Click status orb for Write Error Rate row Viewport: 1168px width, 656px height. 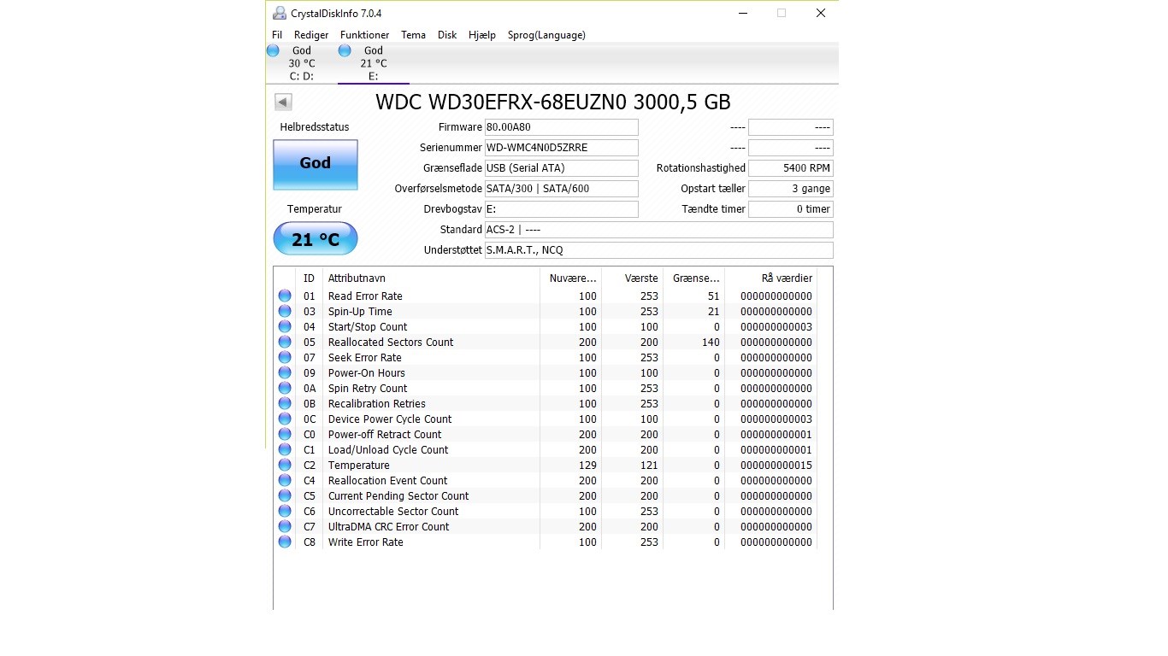coord(285,542)
